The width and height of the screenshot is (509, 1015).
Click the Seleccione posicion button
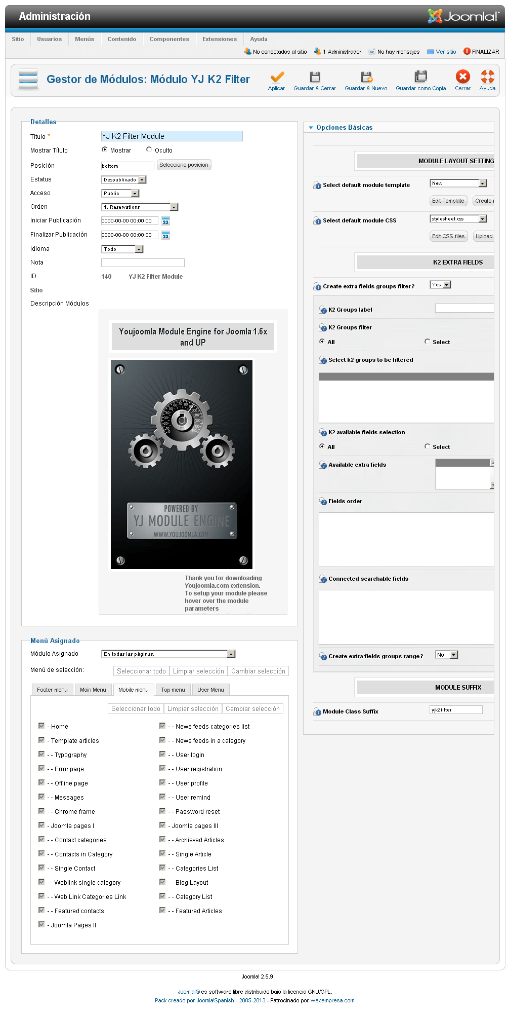[x=184, y=165]
